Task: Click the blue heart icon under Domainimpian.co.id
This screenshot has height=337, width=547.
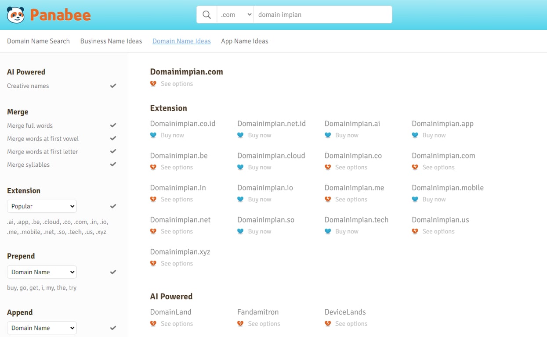Action: click(153, 135)
